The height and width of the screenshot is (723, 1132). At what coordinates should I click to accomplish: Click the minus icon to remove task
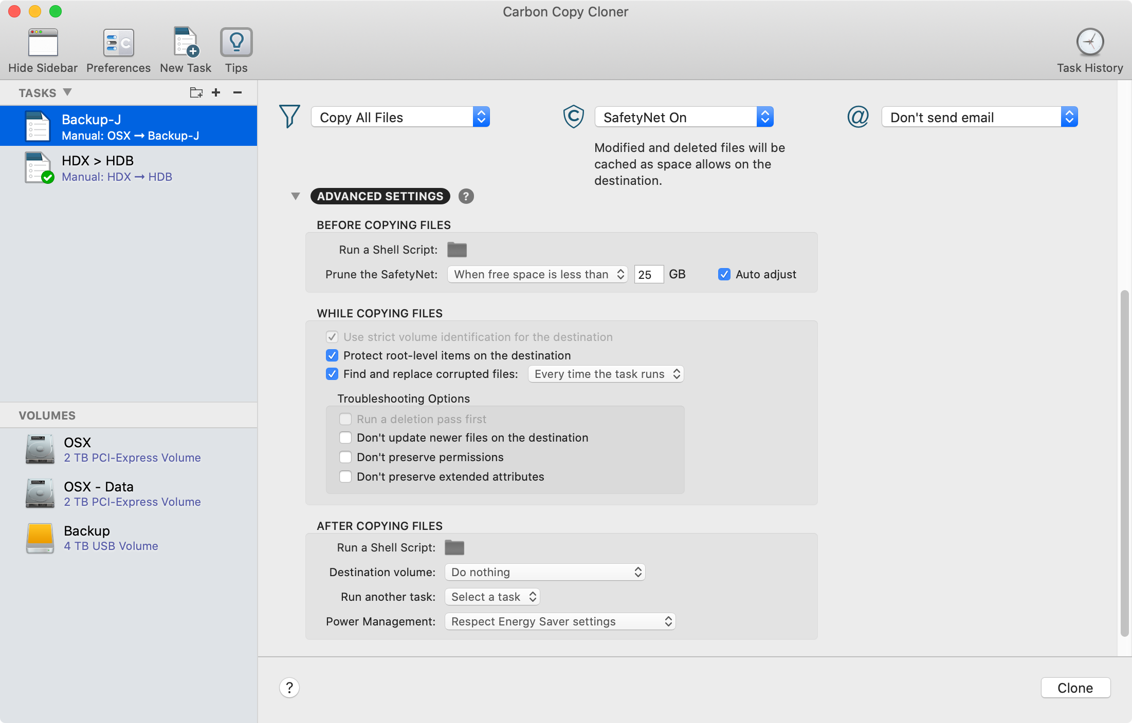click(x=237, y=92)
